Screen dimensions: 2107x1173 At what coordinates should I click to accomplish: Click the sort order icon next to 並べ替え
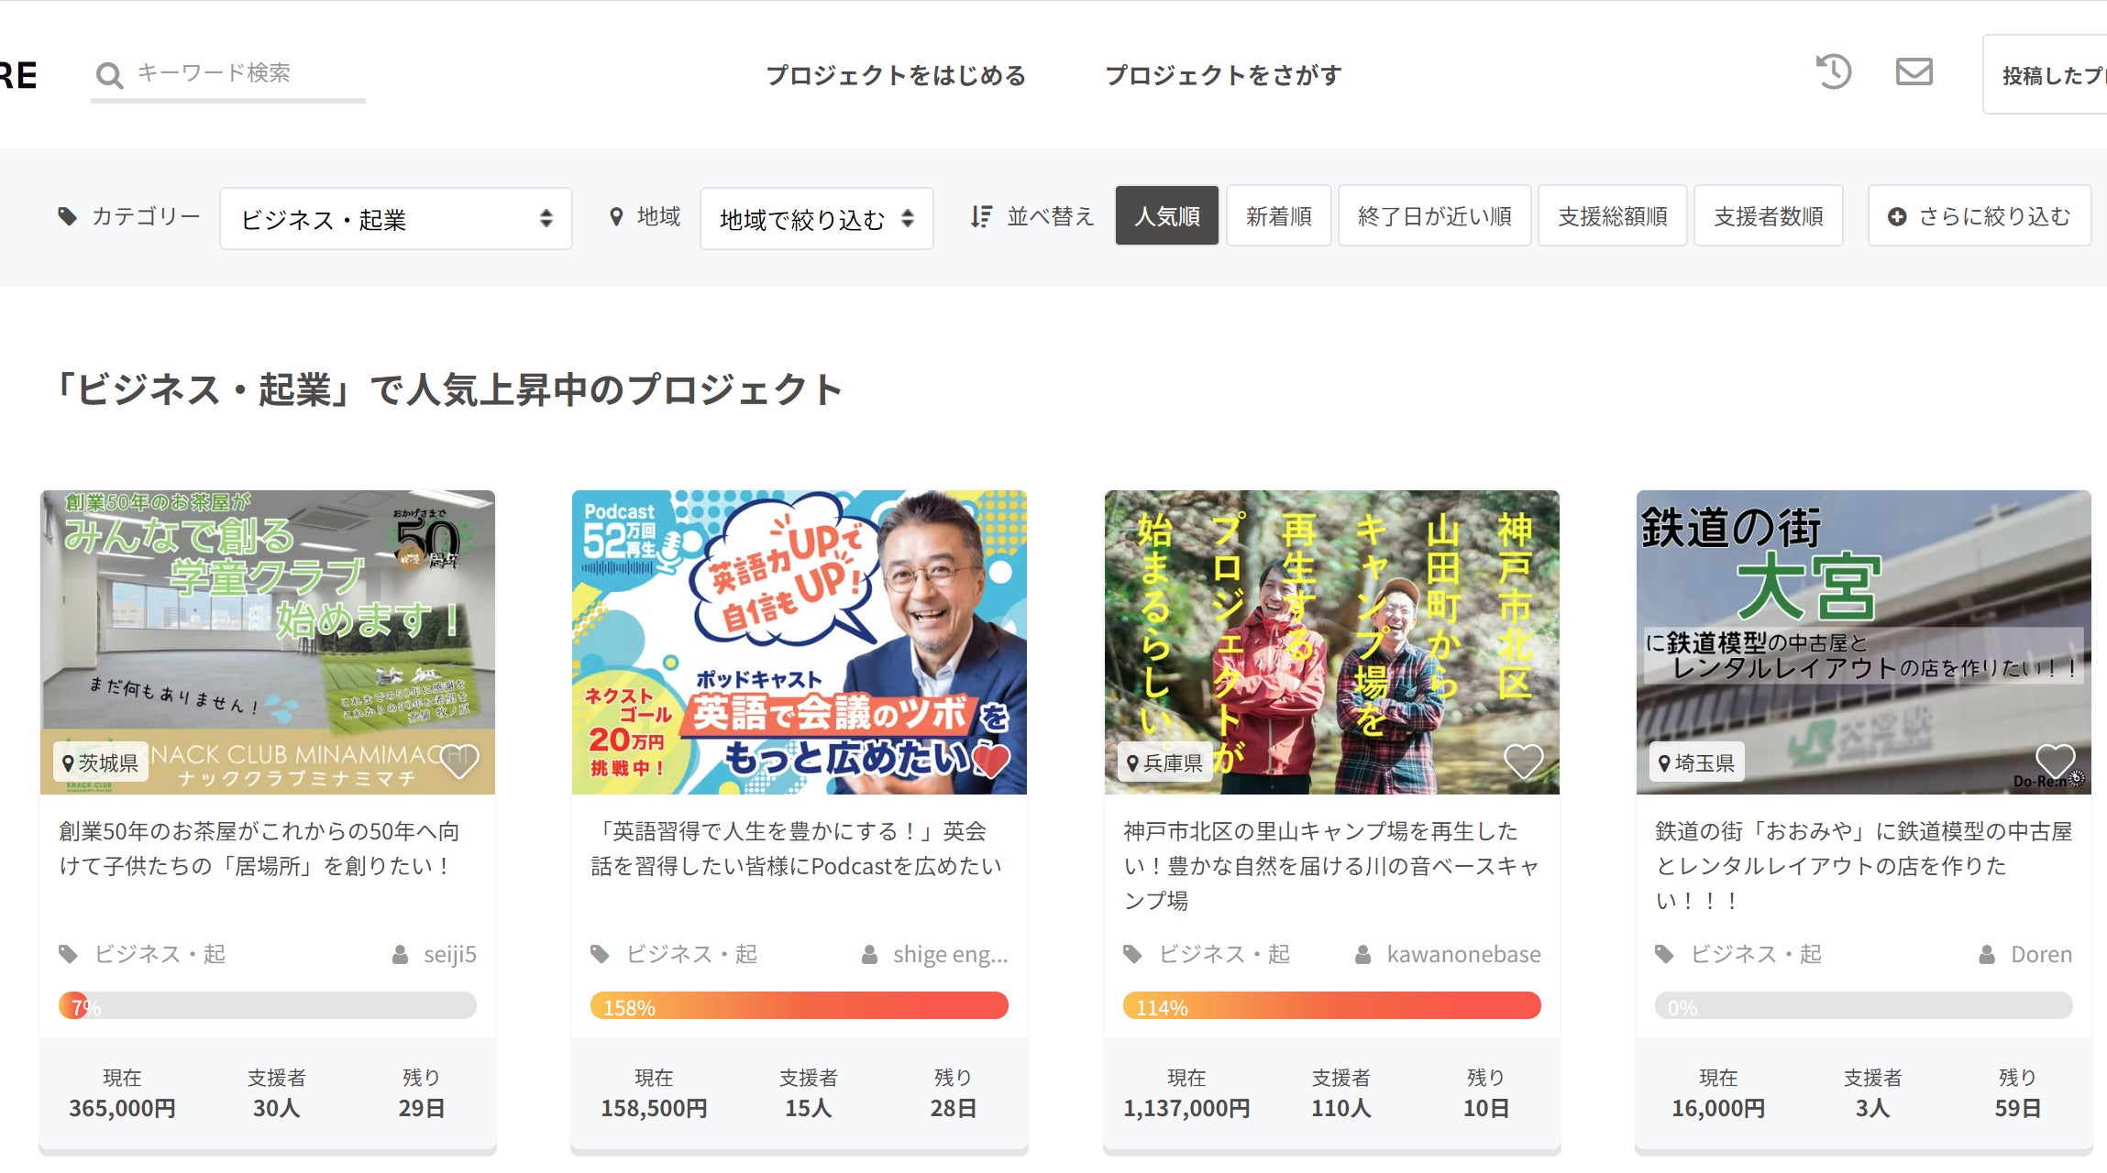(x=981, y=217)
